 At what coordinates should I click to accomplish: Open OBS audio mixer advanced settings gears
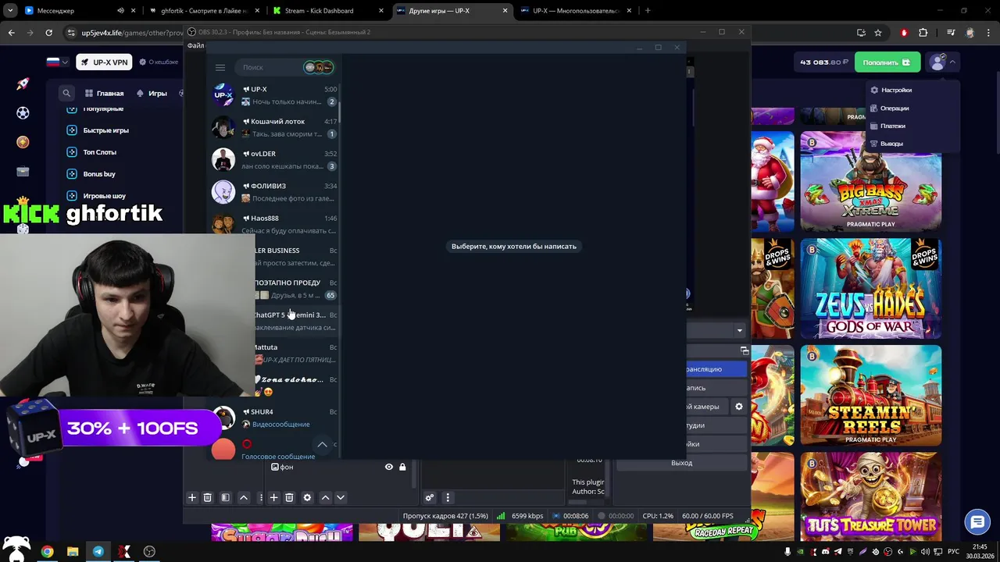(430, 497)
